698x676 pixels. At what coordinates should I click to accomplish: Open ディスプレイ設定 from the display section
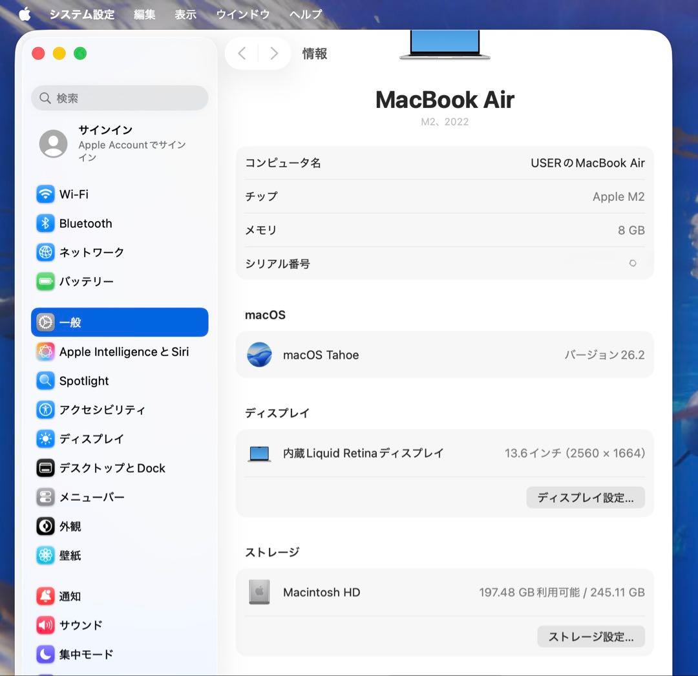pyautogui.click(x=585, y=498)
